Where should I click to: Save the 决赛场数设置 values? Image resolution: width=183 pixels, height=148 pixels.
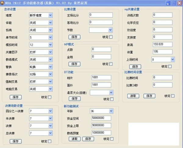(16, 141)
